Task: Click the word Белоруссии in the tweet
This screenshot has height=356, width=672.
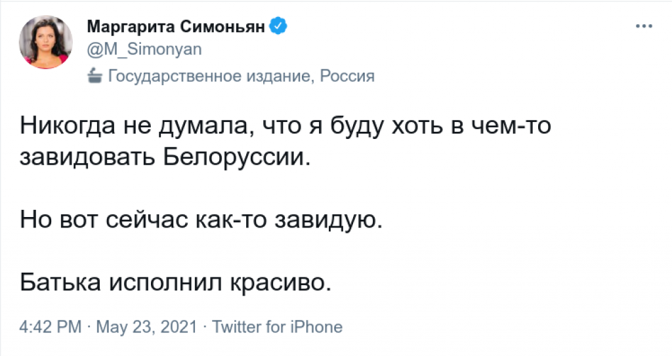Action: coord(236,157)
